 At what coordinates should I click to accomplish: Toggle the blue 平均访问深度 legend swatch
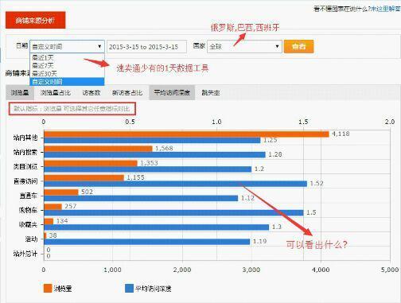129,288
